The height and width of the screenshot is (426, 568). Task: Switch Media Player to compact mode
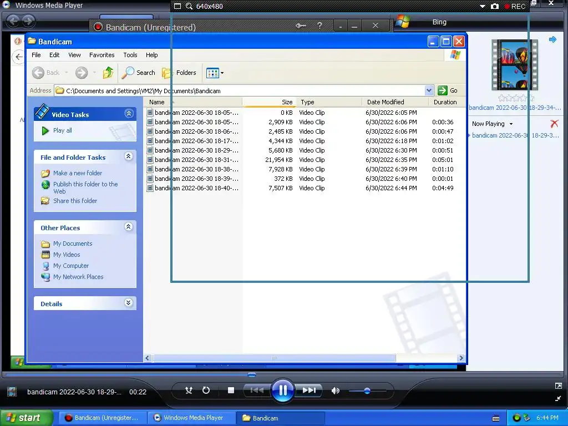558,398
